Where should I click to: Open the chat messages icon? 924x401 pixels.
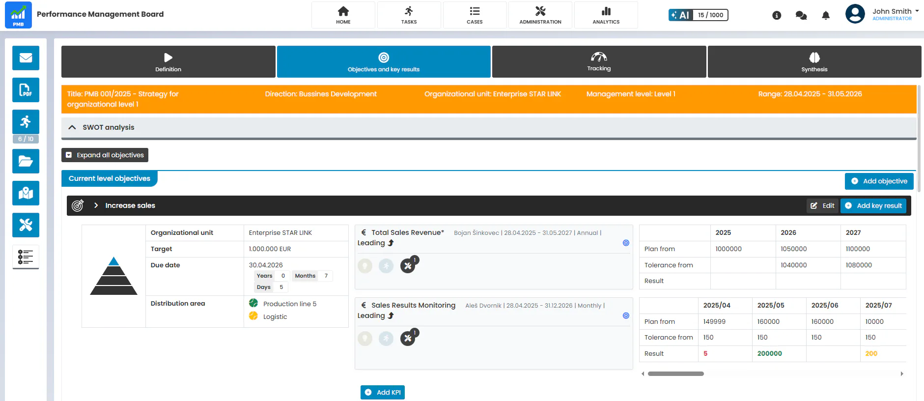click(801, 15)
